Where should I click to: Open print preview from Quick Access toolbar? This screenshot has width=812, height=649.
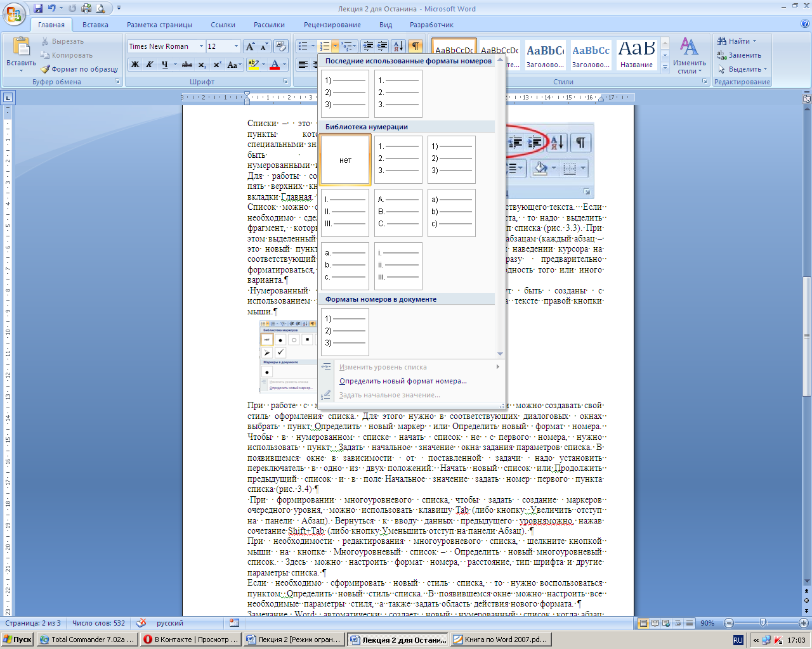(100, 9)
